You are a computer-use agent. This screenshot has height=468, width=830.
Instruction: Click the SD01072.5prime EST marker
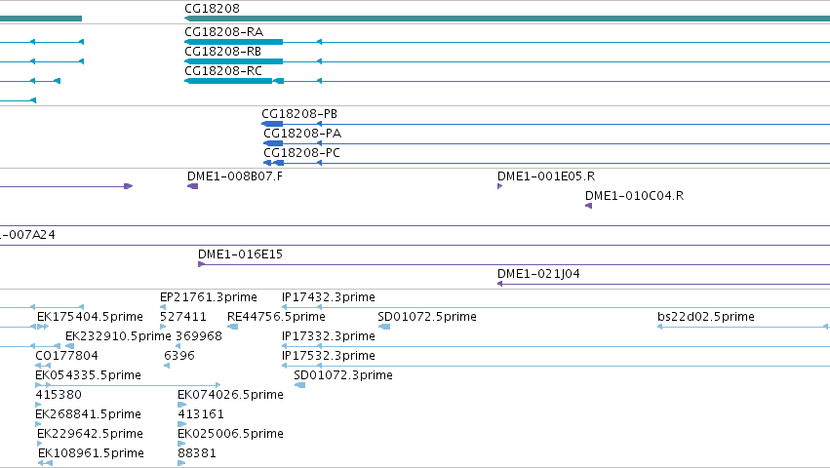pyautogui.click(x=384, y=327)
